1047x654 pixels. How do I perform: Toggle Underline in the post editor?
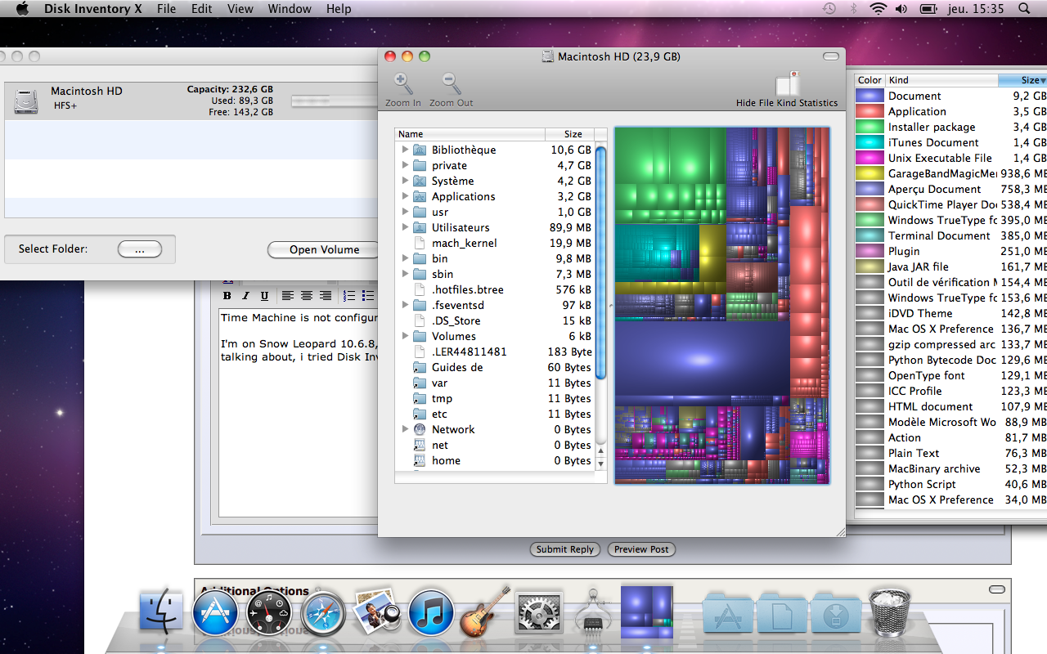click(264, 296)
